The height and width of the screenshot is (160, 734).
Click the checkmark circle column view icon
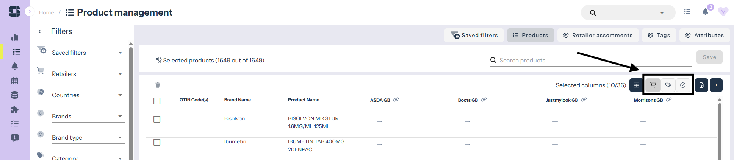click(x=683, y=85)
